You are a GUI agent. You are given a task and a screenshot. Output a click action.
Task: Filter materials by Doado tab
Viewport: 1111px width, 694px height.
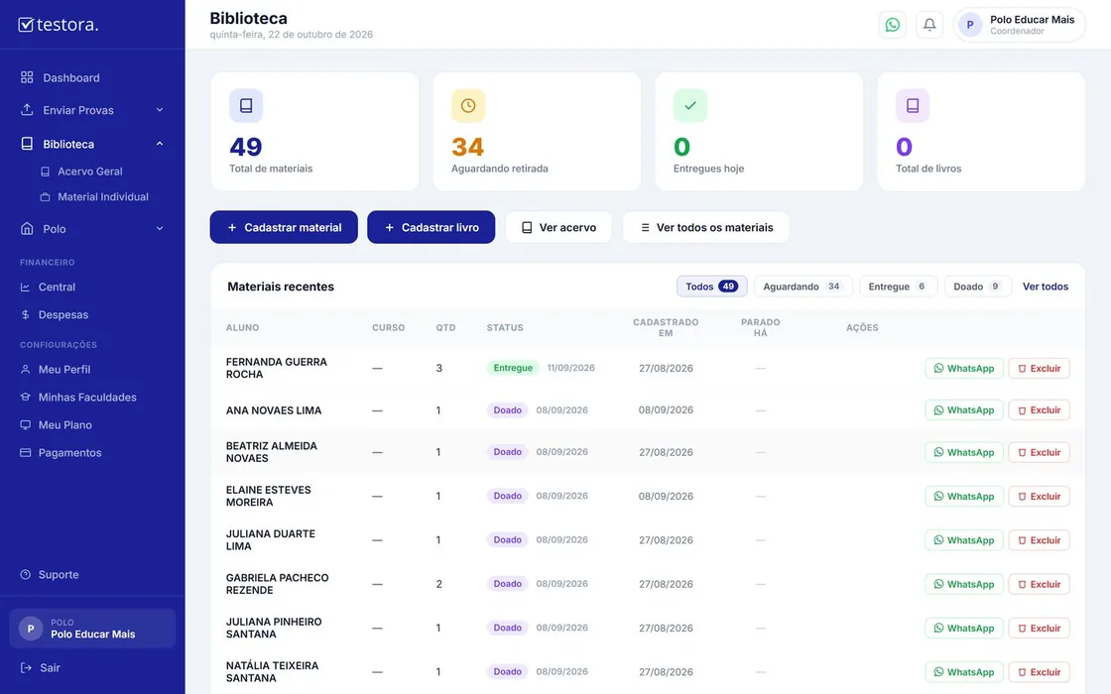pyautogui.click(x=977, y=287)
